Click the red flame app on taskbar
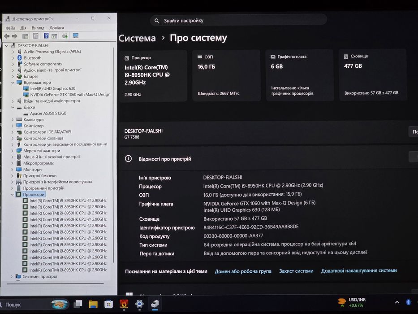 click(x=124, y=304)
